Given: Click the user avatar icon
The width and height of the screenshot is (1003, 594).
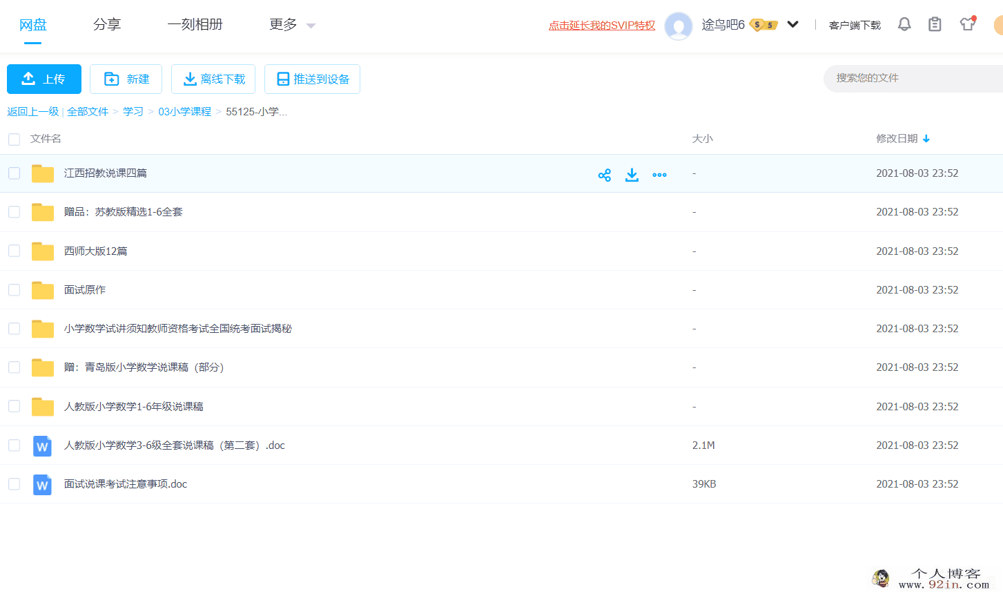Looking at the screenshot, I should pyautogui.click(x=679, y=26).
